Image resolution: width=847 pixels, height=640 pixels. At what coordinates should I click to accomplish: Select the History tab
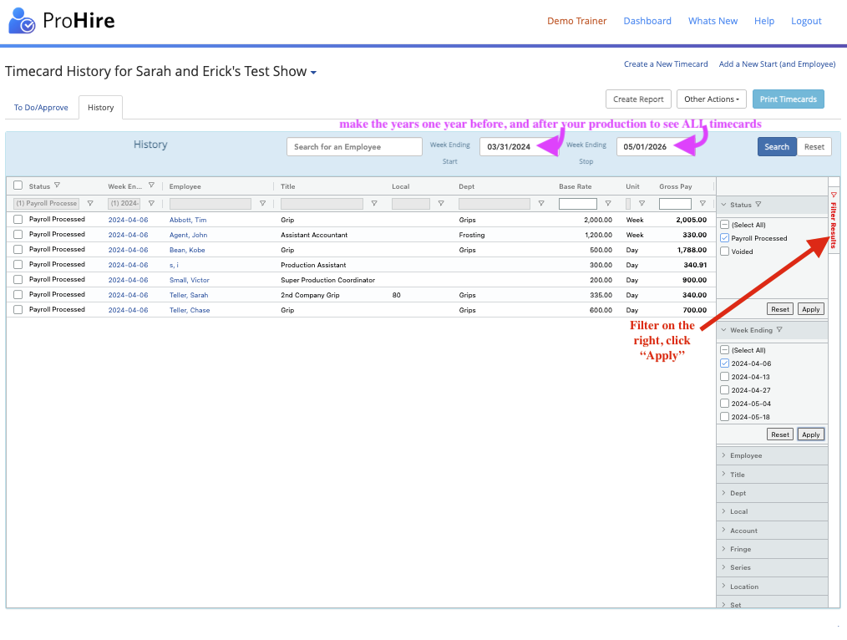[100, 108]
